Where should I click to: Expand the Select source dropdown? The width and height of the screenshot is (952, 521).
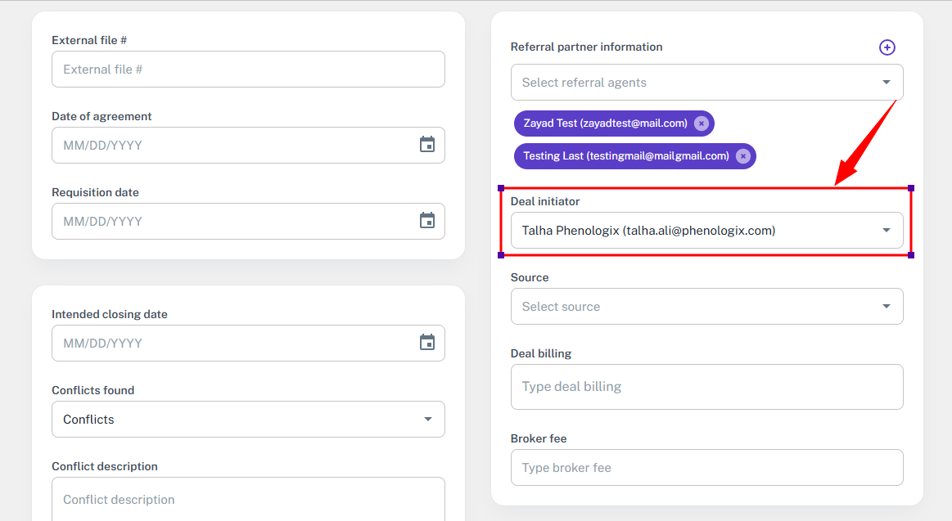[886, 307]
